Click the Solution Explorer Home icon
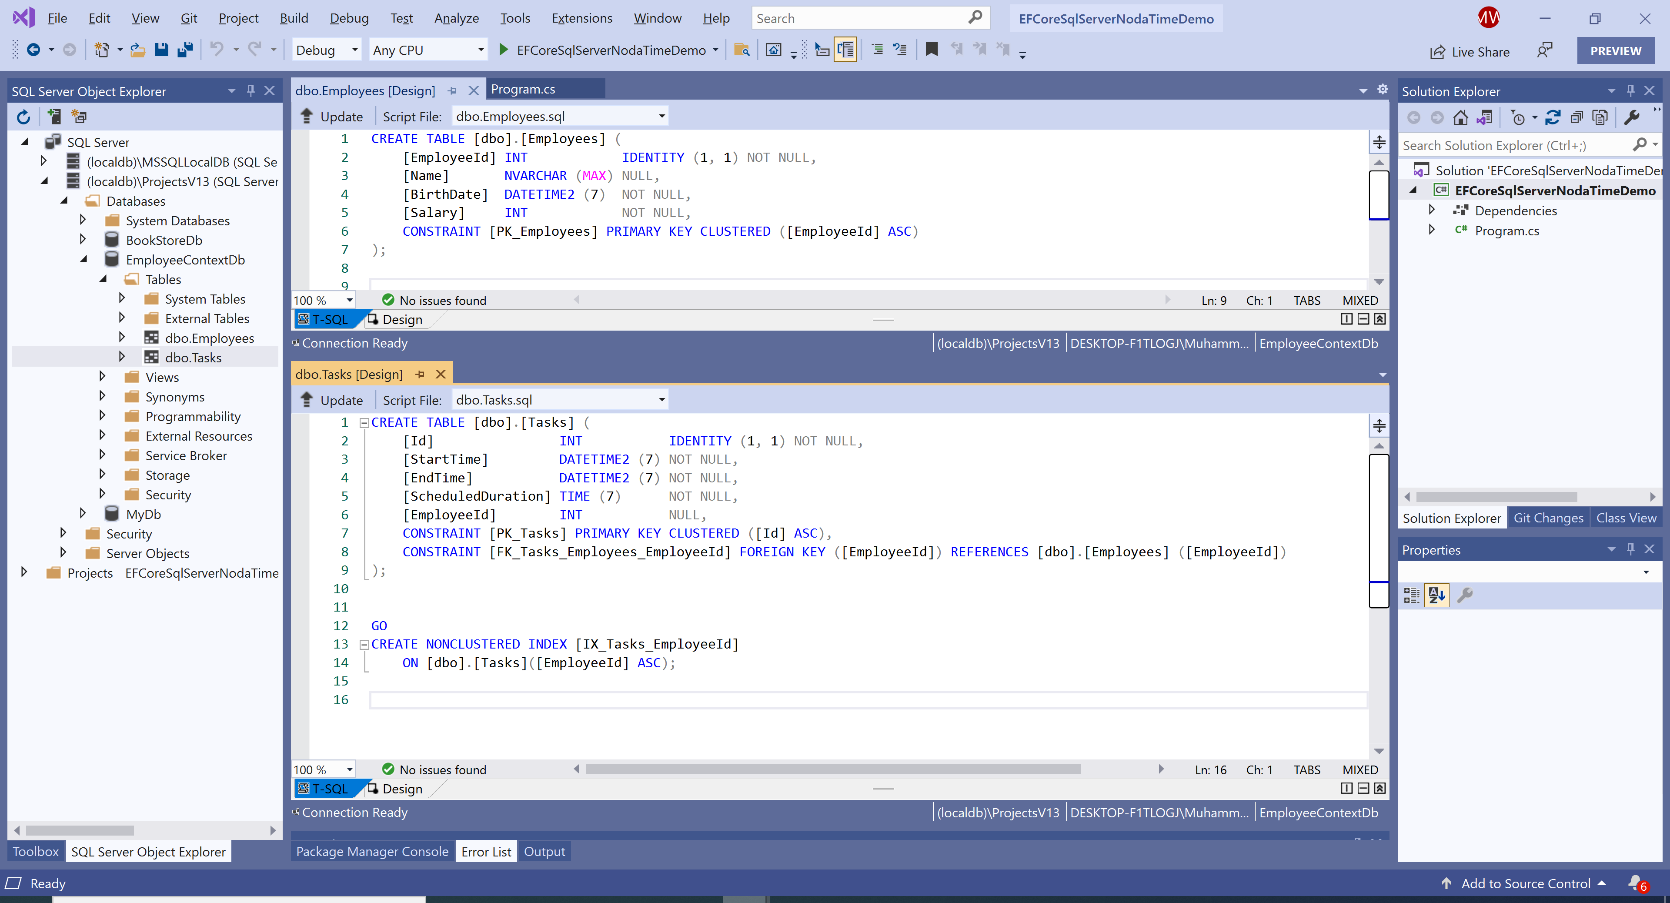 point(1461,117)
